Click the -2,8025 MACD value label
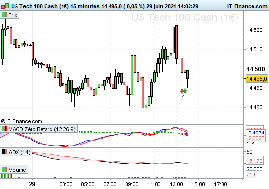The image size is (269, 189). [255, 138]
